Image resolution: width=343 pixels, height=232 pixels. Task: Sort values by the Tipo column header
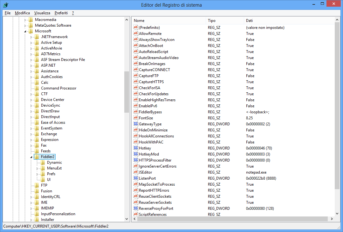pyautogui.click(x=225, y=21)
